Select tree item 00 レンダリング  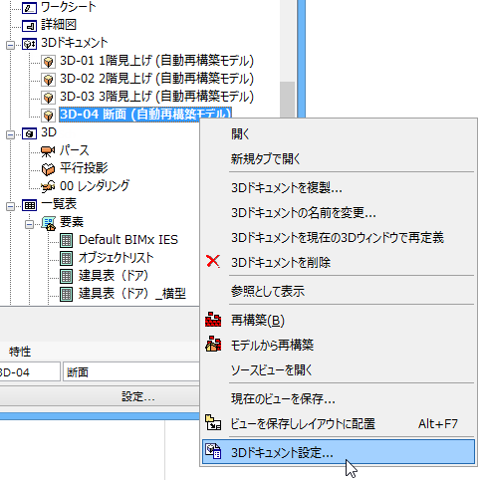95,186
